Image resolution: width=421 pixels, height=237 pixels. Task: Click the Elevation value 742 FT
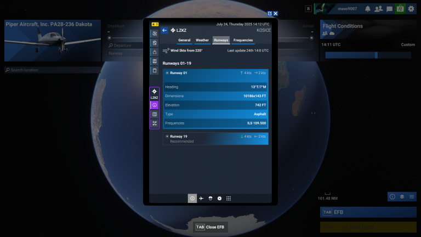260,105
